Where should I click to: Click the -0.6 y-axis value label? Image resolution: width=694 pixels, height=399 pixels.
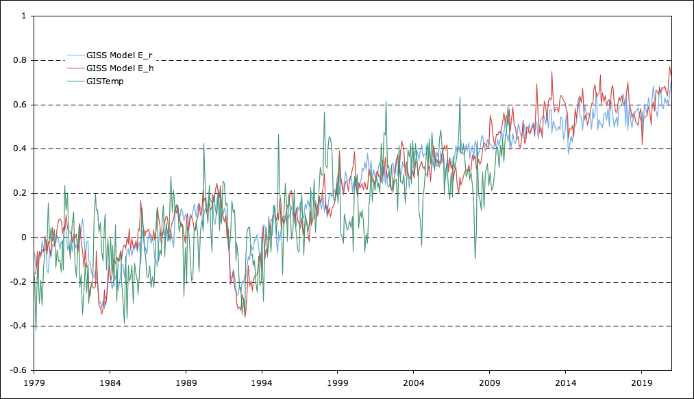(18, 370)
